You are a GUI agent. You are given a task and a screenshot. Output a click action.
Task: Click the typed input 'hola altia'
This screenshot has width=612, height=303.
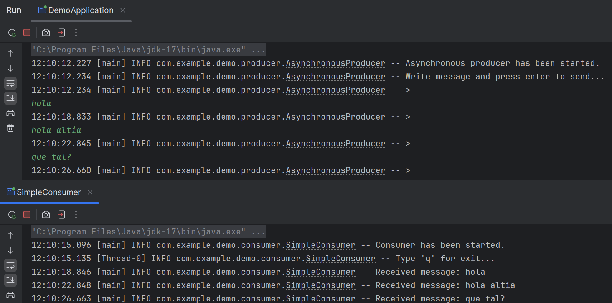[x=56, y=130]
